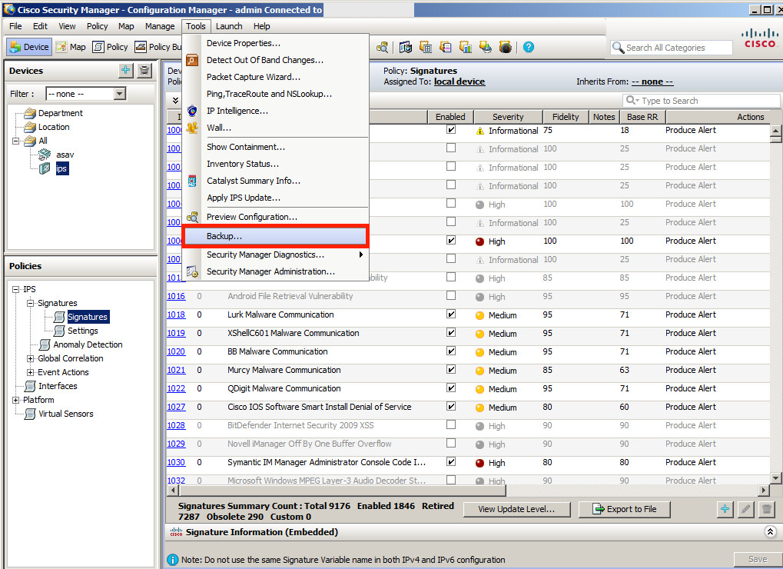Toggle Enabled for QDigit Malware Communication
Viewport: 783px width, 569px height.
click(x=451, y=388)
